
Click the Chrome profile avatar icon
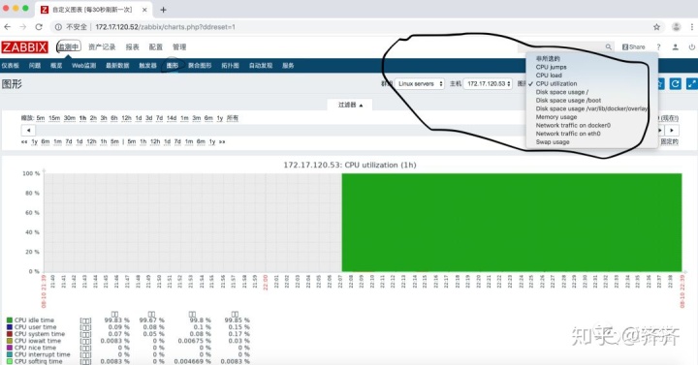(x=677, y=27)
